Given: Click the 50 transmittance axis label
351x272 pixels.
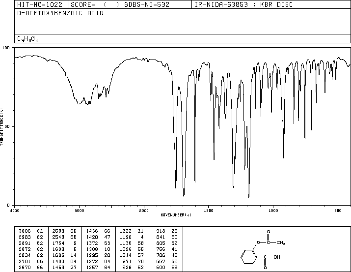Looking at the screenshot, I should (x=7, y=126).
